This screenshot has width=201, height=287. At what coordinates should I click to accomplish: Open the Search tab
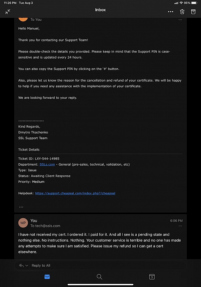tap(99, 277)
